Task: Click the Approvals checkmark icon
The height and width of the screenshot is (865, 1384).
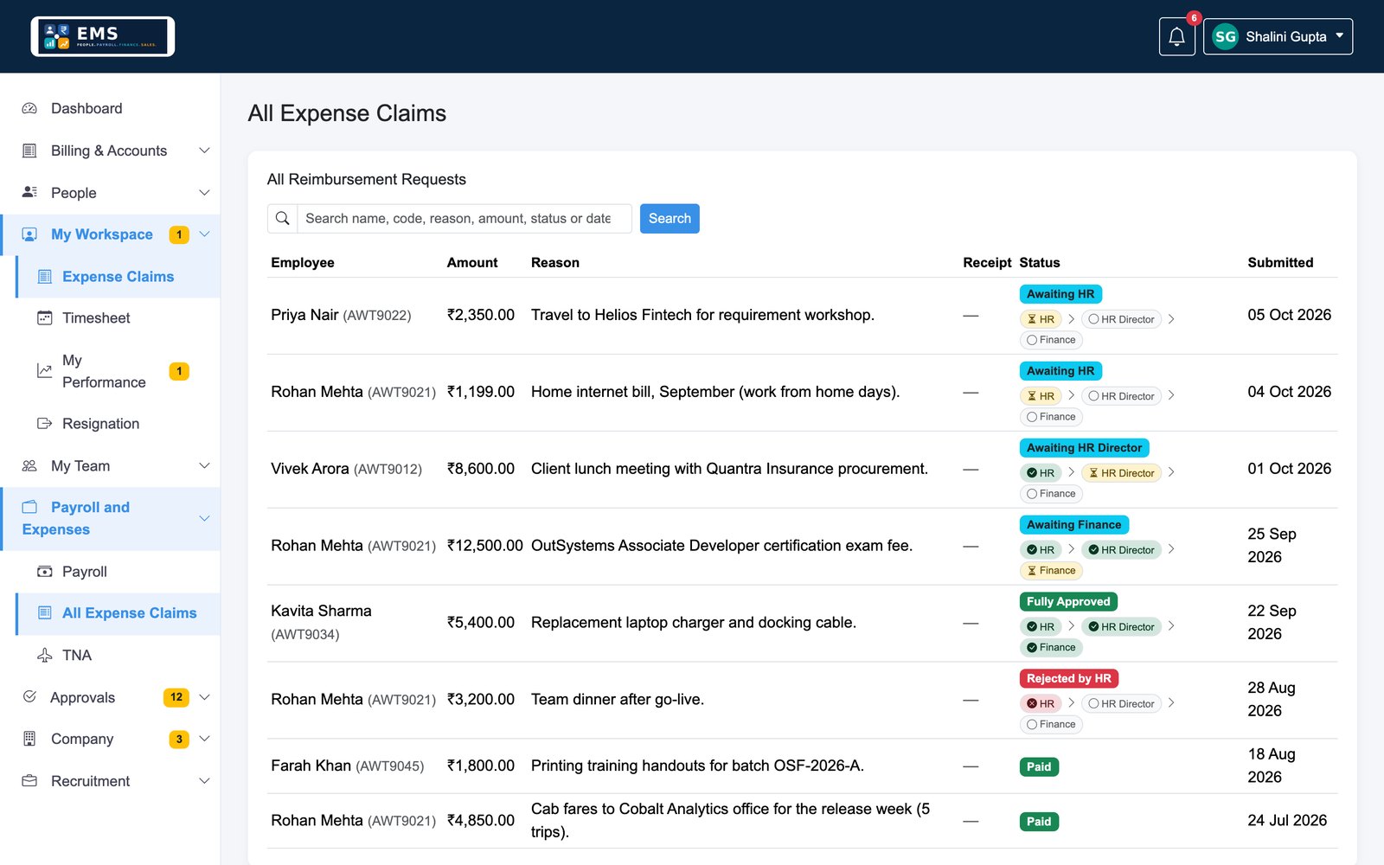Action: pyautogui.click(x=29, y=696)
